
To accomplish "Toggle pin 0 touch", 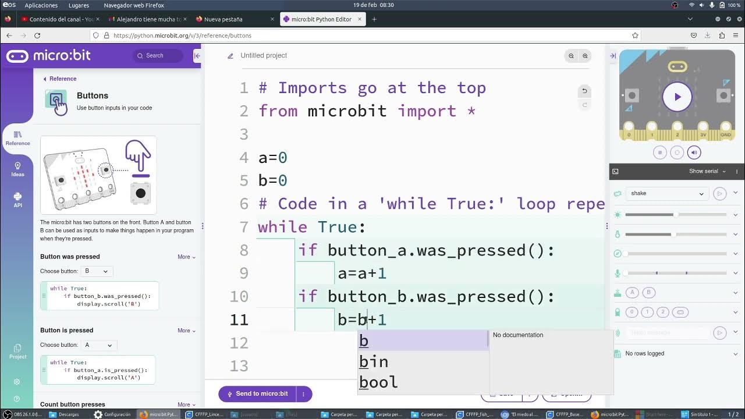I will 632,313.
